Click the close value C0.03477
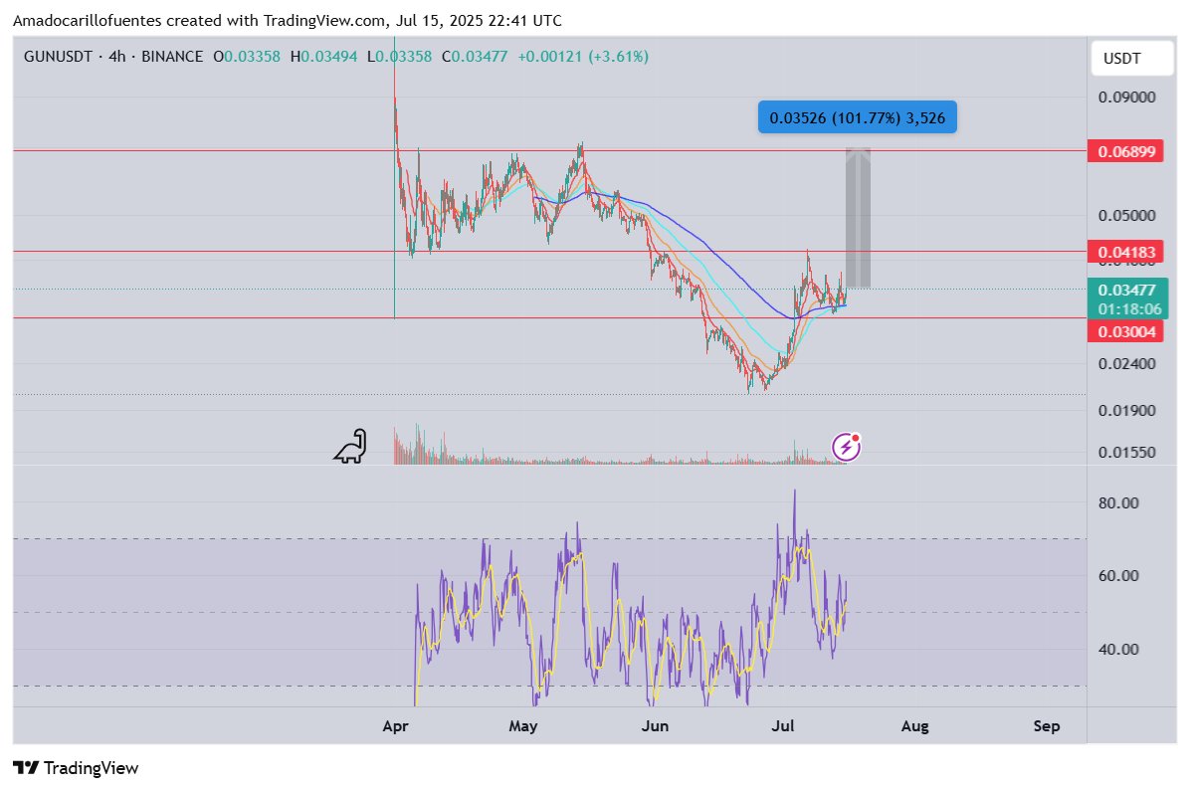 [475, 56]
